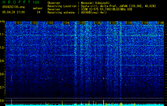
Task: Click the meteor count 24
Action: tap(38, 12)
